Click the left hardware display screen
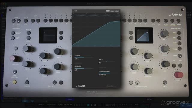Viewport: 192px width, 108px height. coord(48,35)
